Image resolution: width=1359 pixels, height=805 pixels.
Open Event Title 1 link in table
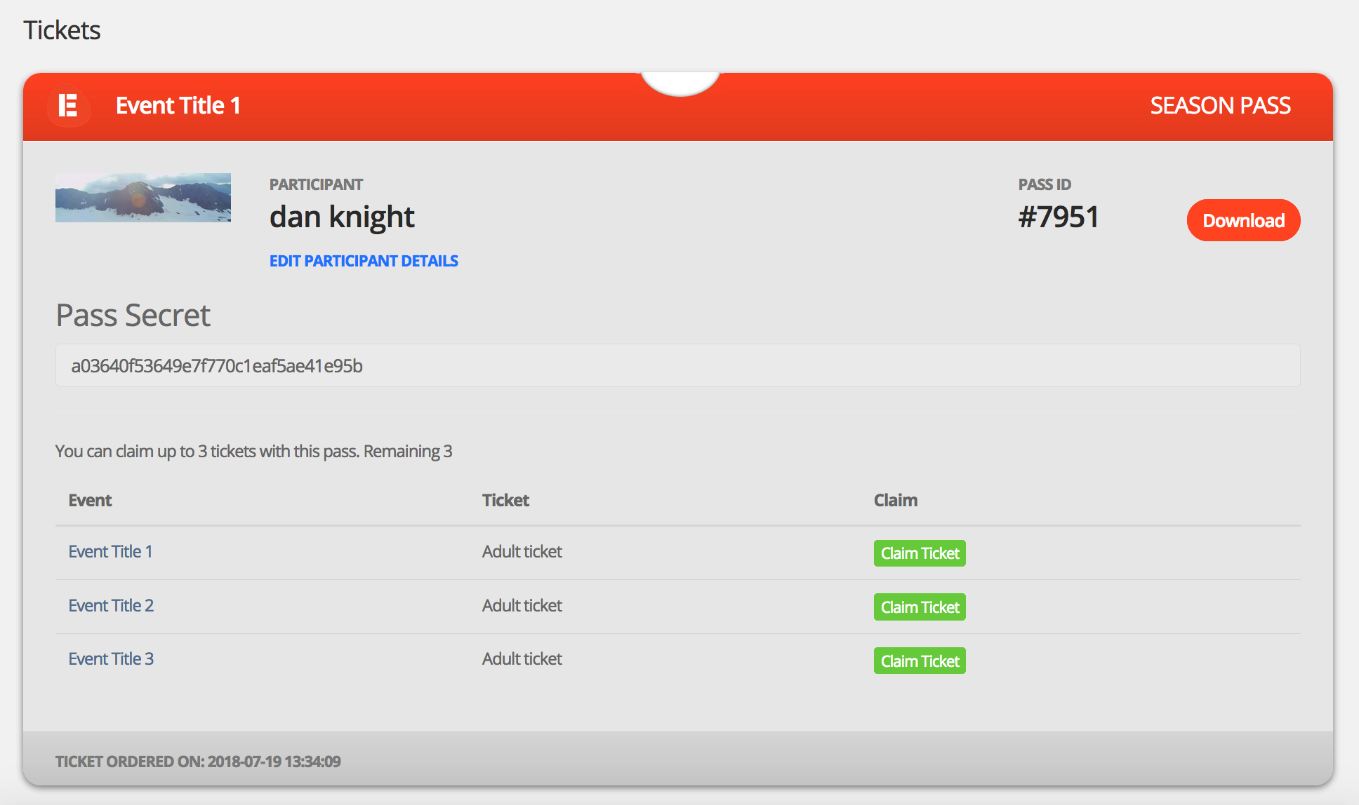click(x=110, y=552)
